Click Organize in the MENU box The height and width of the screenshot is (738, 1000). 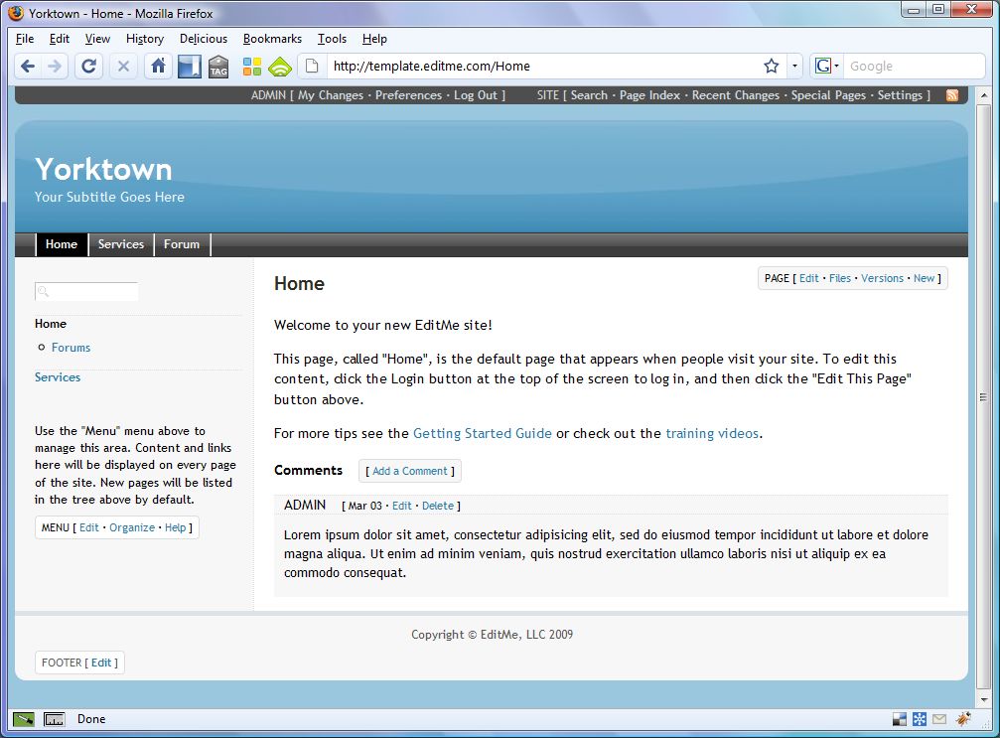(x=132, y=528)
